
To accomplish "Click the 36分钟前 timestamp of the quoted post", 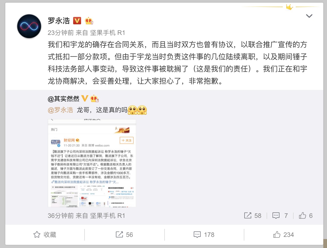I will coord(61,216).
